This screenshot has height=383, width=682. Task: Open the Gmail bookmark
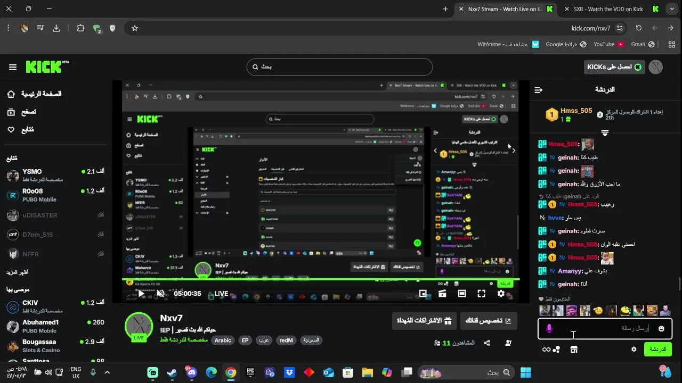tap(642, 44)
